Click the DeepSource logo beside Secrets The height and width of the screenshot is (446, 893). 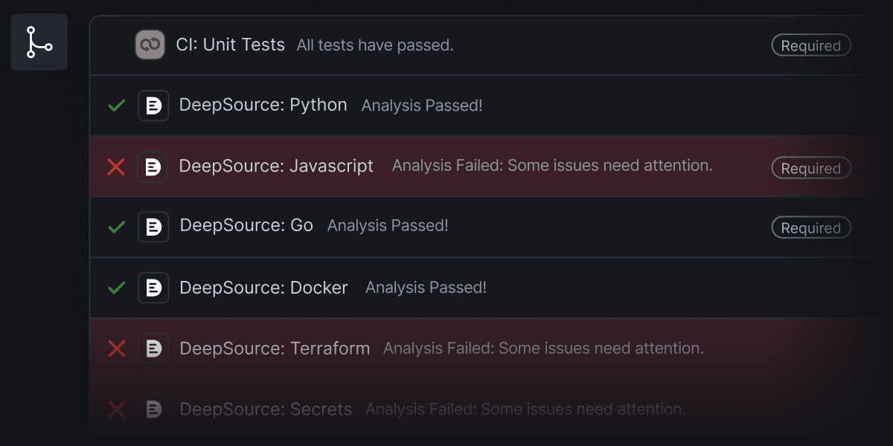(153, 409)
